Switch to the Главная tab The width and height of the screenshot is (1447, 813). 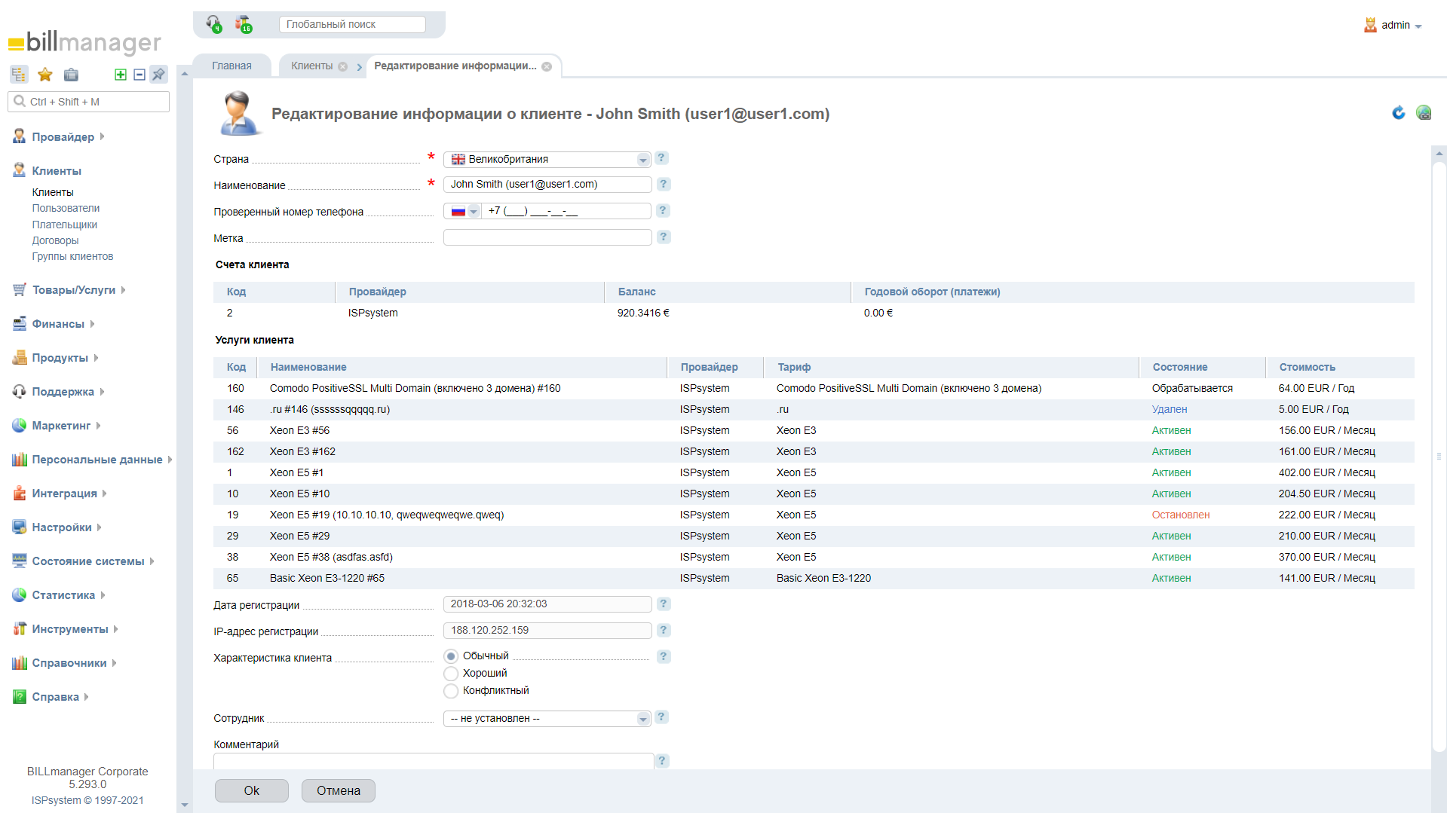pyautogui.click(x=231, y=66)
